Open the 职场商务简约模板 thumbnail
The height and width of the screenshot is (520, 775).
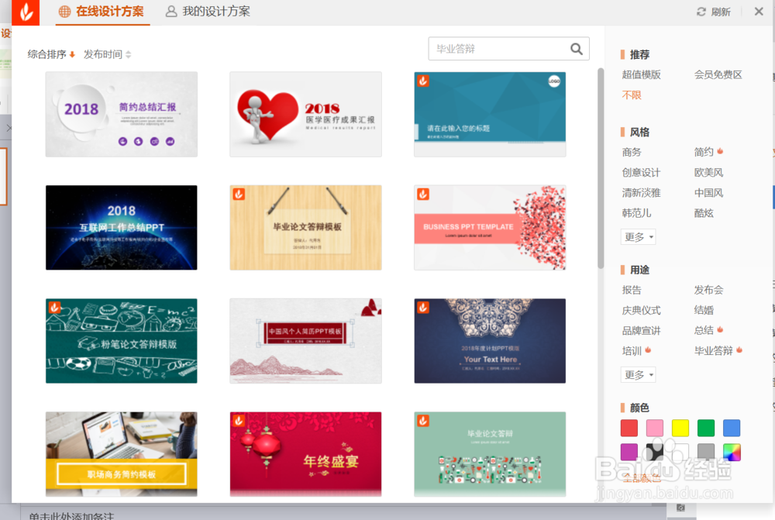[122, 454]
